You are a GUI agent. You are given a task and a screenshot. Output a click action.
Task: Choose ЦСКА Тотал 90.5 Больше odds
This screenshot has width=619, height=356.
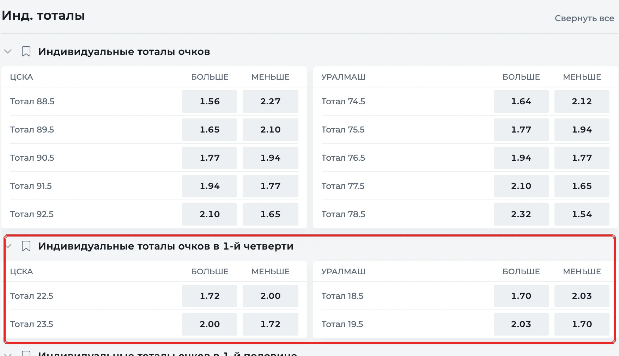[x=210, y=158]
